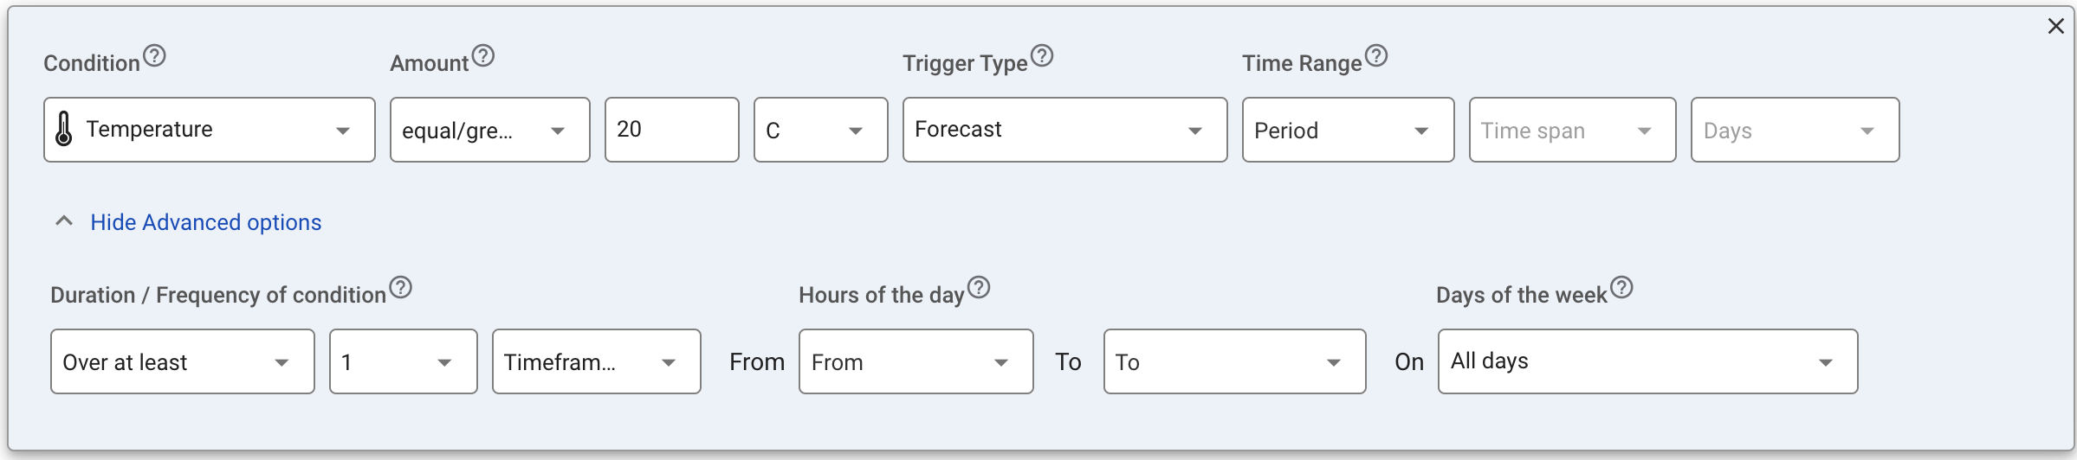Image resolution: width=2077 pixels, height=460 pixels.
Task: Open the Time span dropdown
Action: pyautogui.click(x=1572, y=130)
